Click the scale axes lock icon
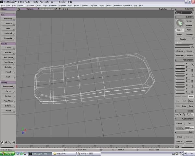This screenshot has width=195, height=156. point(192,70)
